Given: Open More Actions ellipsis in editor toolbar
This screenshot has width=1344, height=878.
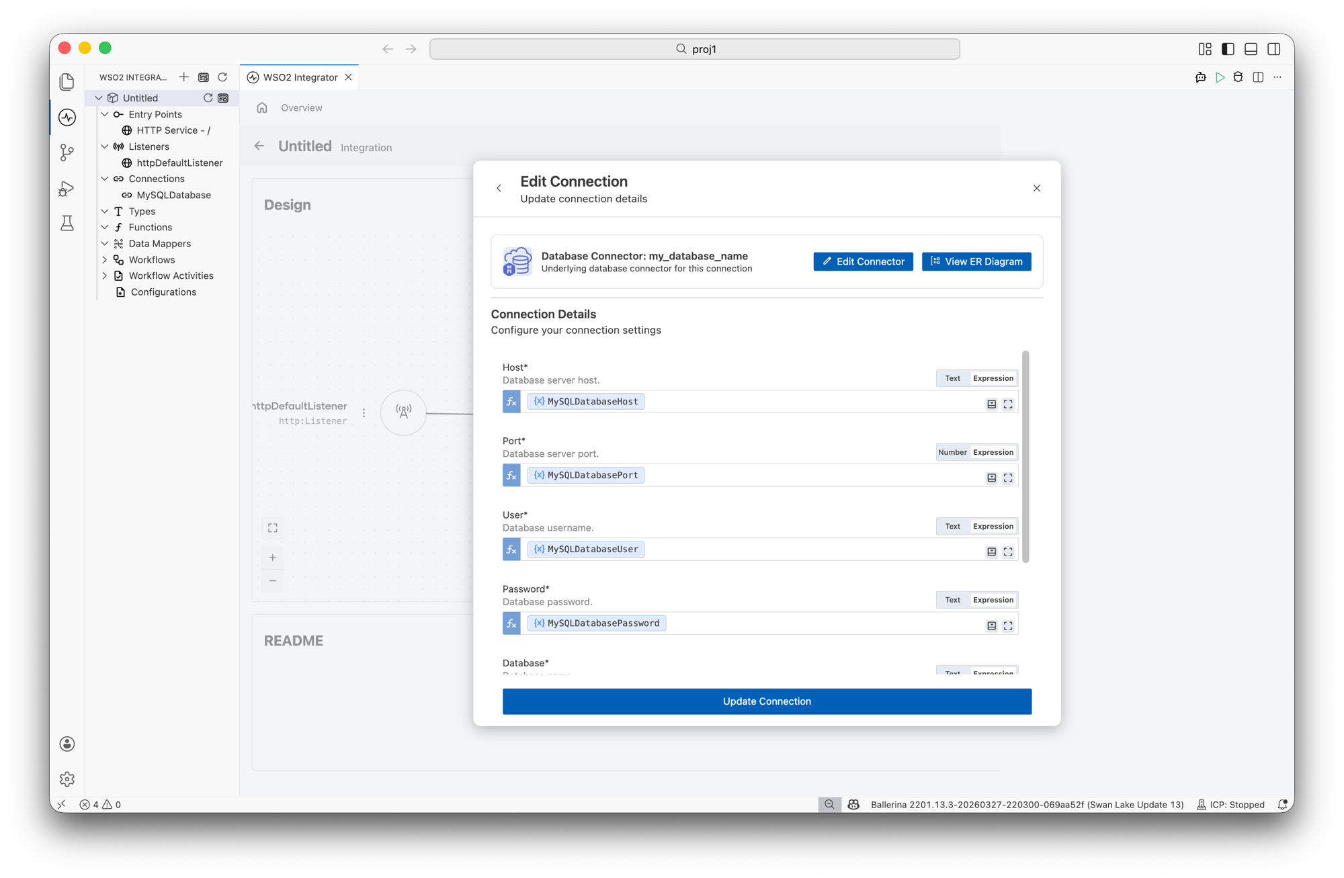Looking at the screenshot, I should (x=1277, y=77).
